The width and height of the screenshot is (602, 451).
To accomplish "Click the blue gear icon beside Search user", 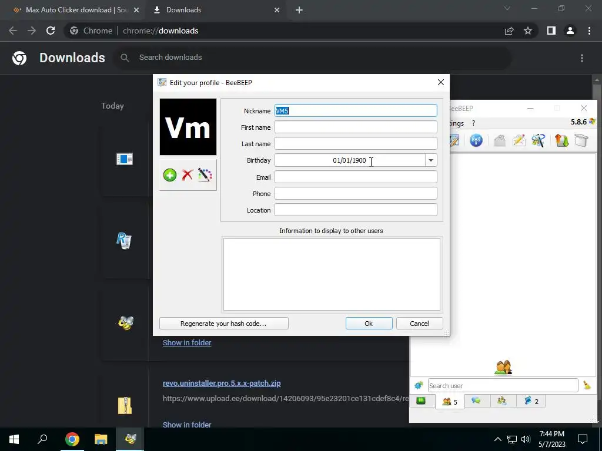I will coord(419,385).
